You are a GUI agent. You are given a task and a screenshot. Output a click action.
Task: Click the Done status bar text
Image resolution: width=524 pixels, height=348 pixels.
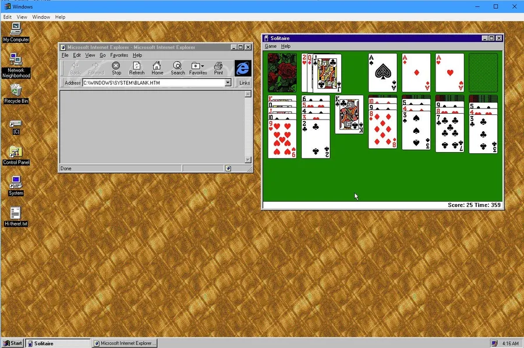click(66, 168)
